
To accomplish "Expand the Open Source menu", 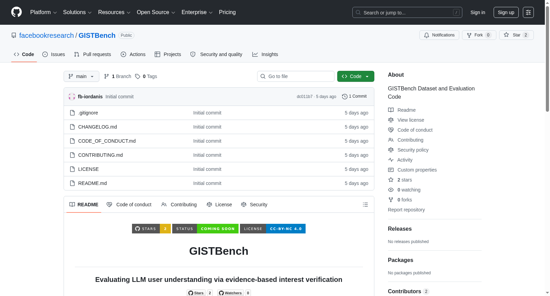I will [x=156, y=12].
